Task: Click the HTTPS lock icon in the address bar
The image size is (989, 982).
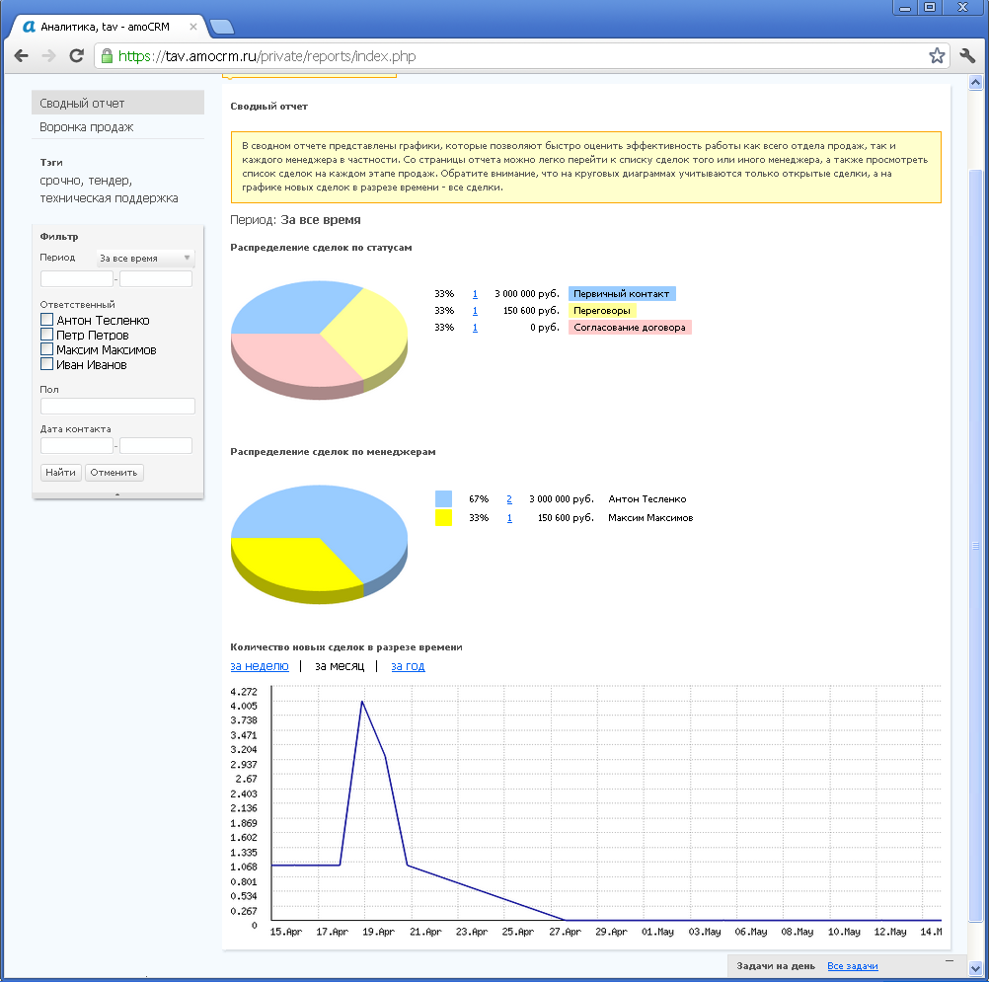Action: [x=106, y=56]
